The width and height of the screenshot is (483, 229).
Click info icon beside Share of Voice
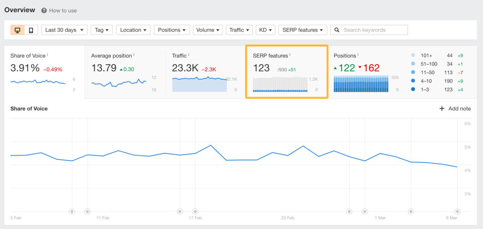click(47, 55)
